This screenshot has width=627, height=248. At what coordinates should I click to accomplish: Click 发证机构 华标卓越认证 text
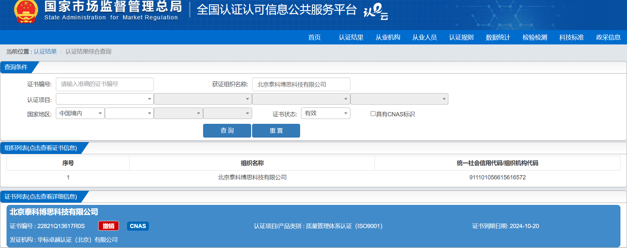click(x=64, y=240)
